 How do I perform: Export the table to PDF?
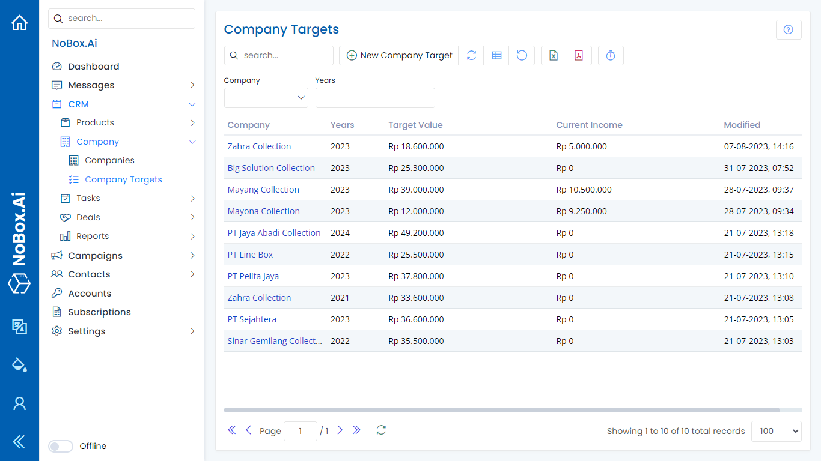coord(579,55)
